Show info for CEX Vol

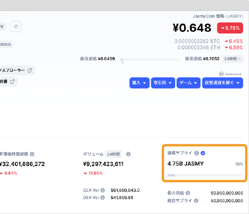point(103,190)
